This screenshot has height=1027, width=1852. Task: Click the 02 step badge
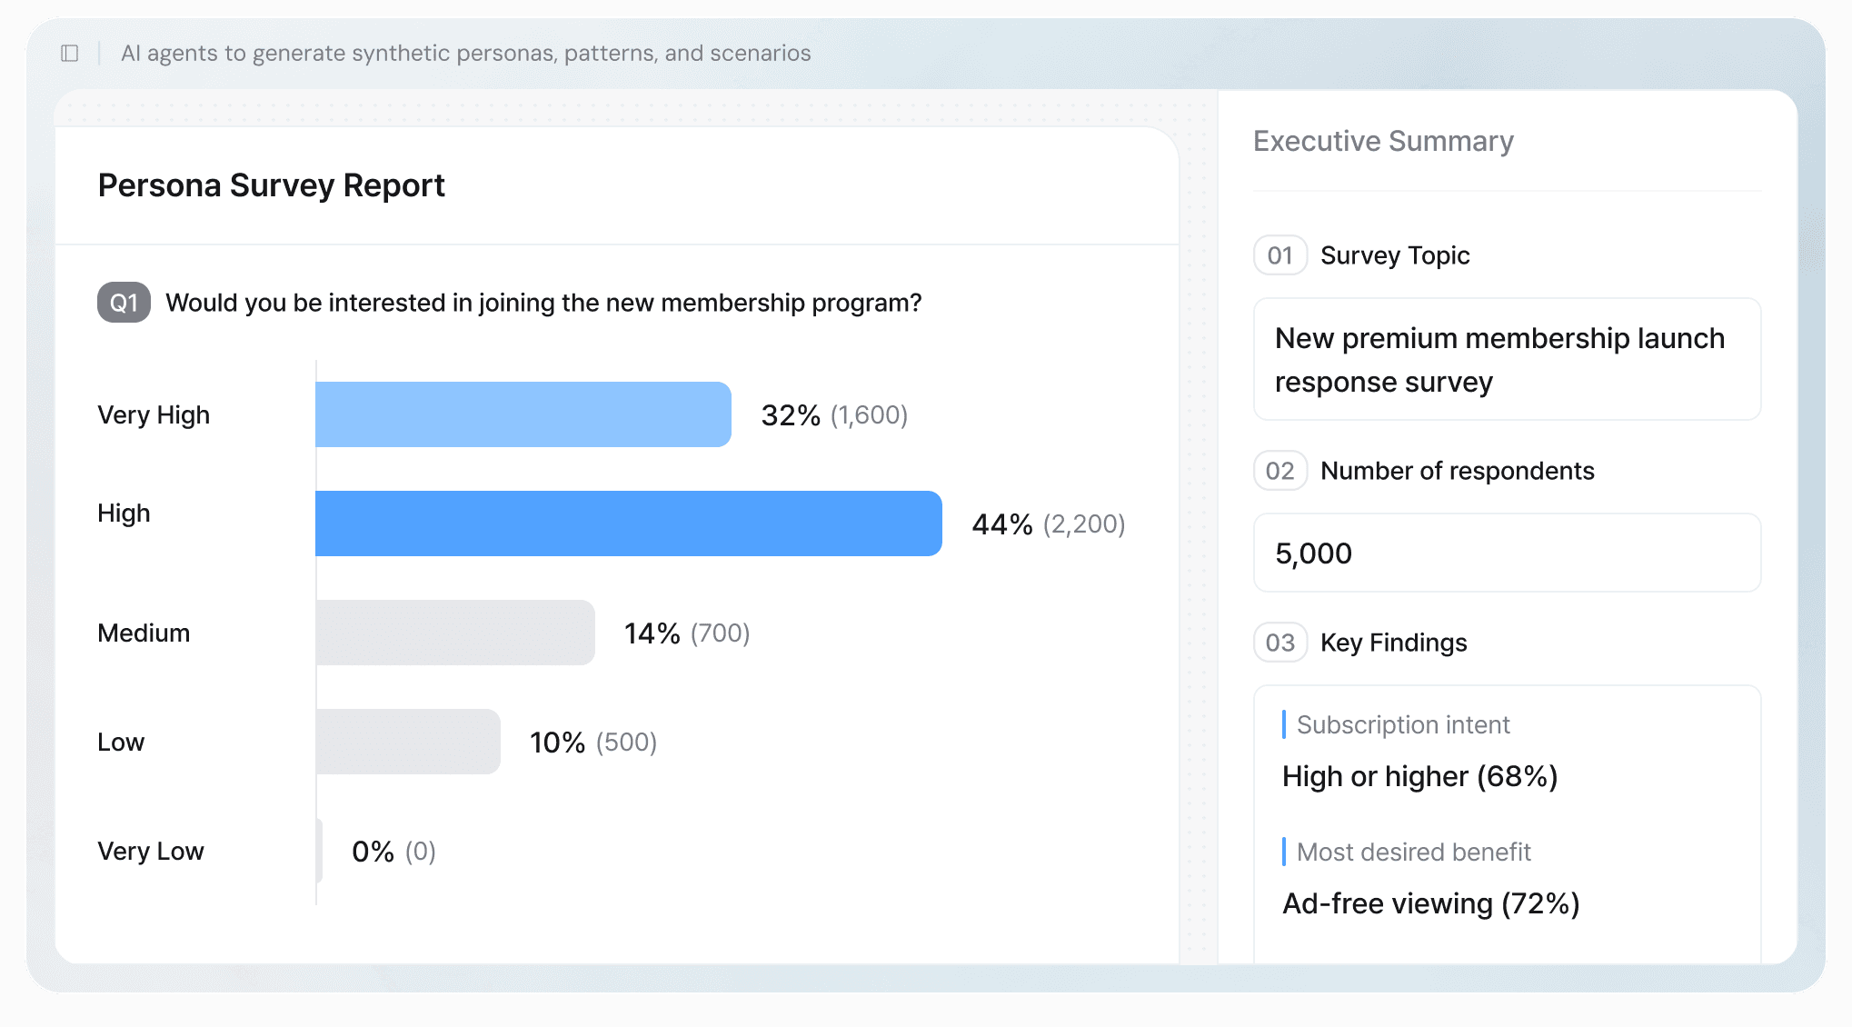[1279, 471]
